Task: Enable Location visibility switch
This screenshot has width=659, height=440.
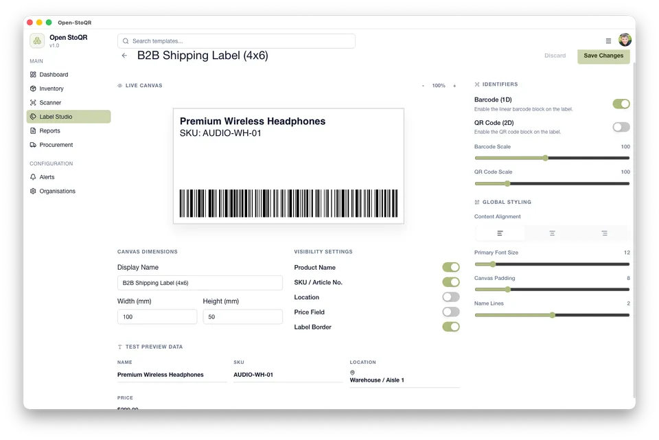Action: coord(450,297)
